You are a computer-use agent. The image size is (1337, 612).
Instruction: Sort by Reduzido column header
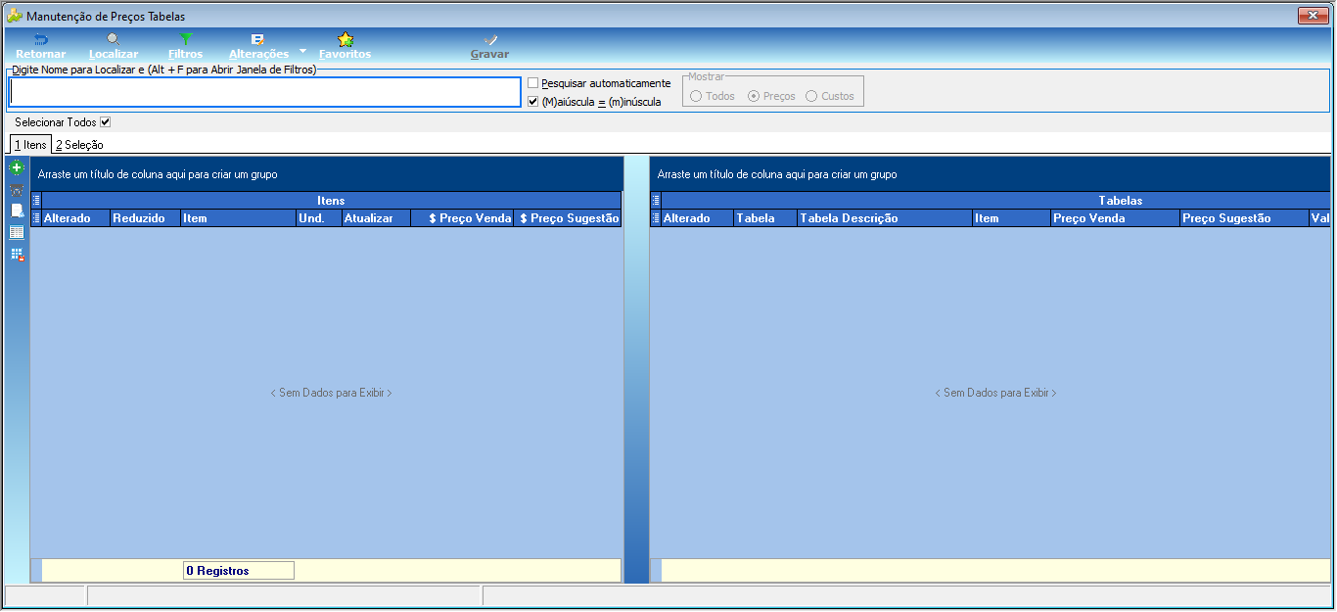145,218
